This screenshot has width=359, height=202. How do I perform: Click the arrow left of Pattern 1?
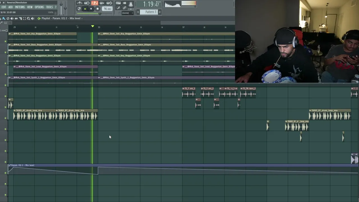pyautogui.click(x=138, y=12)
